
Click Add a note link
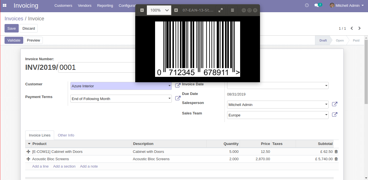tap(89, 166)
